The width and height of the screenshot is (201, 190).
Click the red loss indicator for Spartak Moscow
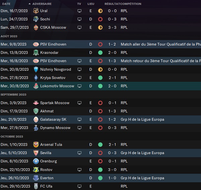click(100, 103)
